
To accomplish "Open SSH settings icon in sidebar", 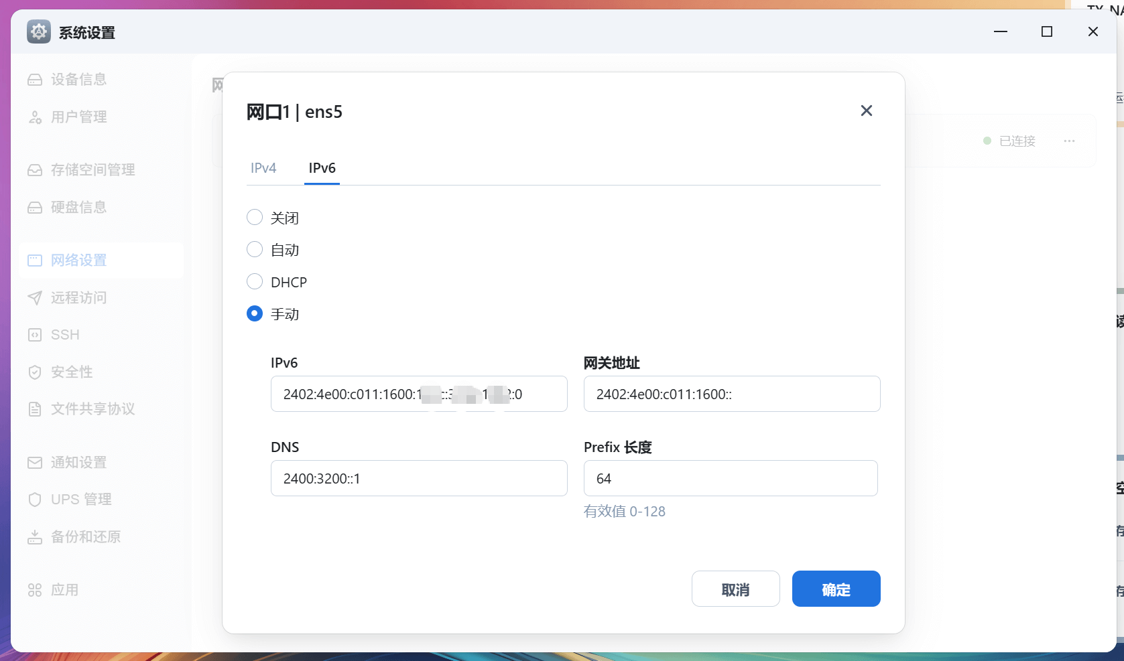I will (35, 335).
